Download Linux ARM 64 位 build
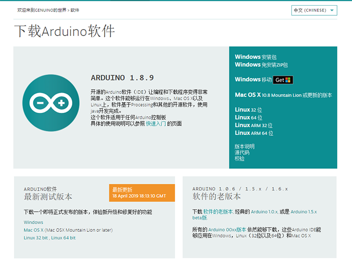 click(254, 133)
